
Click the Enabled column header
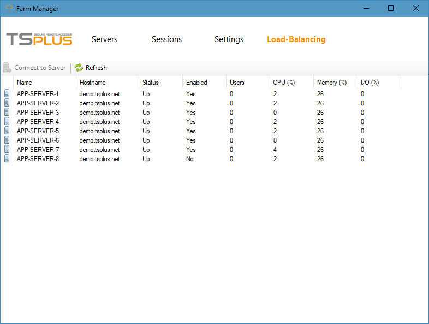(196, 83)
